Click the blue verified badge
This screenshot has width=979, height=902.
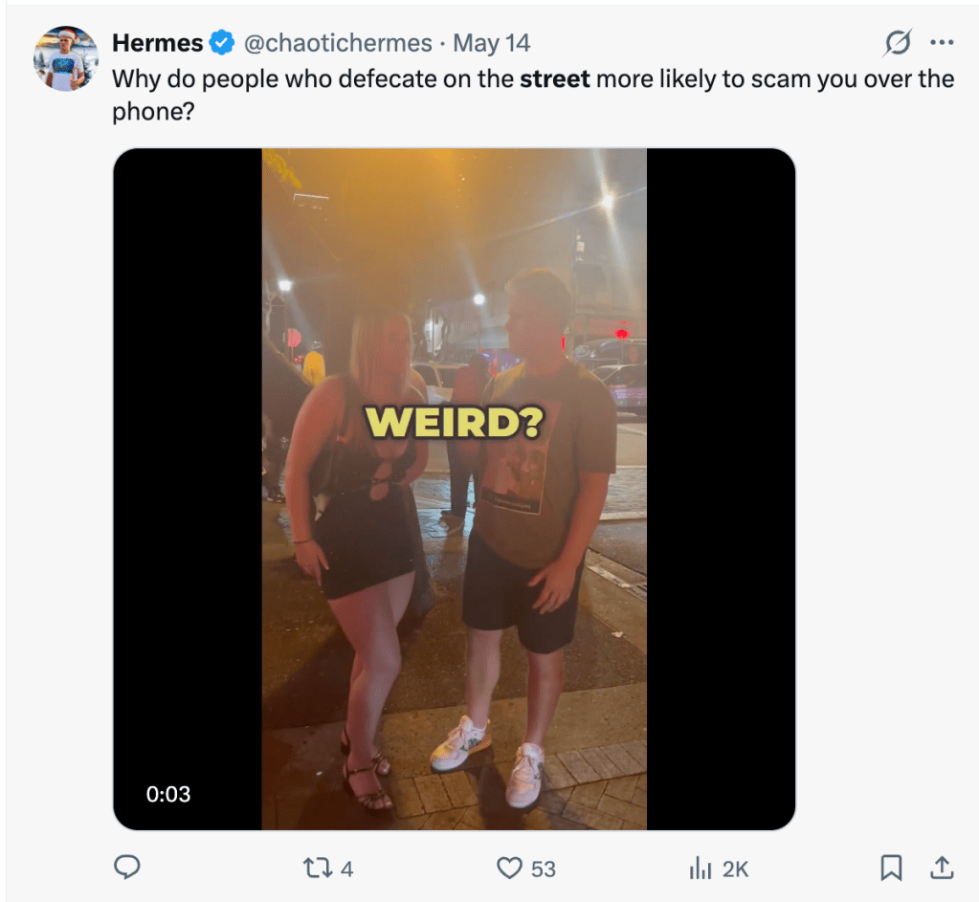[x=222, y=43]
